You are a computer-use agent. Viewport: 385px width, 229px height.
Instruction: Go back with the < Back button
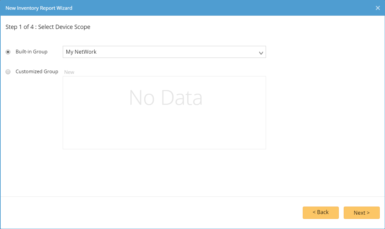click(x=321, y=212)
